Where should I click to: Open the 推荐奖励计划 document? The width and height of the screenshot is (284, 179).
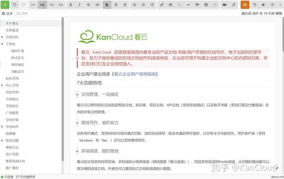pos(15,161)
